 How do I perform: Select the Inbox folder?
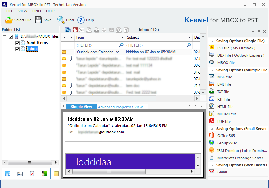click(x=32, y=49)
